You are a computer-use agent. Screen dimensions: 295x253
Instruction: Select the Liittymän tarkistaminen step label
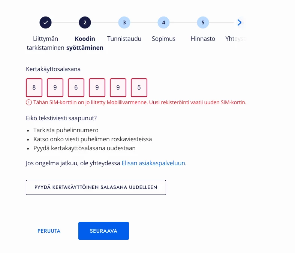click(45, 43)
